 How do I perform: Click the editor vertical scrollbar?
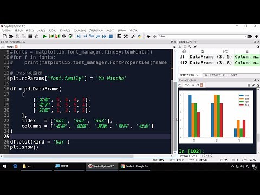pos(175,102)
